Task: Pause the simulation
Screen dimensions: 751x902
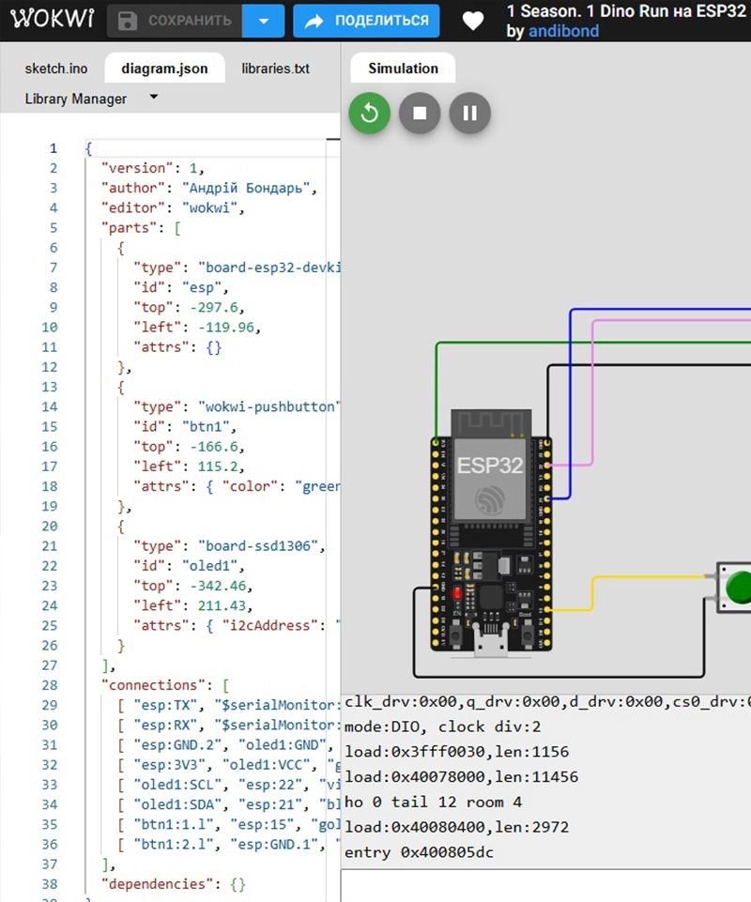Action: [470, 114]
